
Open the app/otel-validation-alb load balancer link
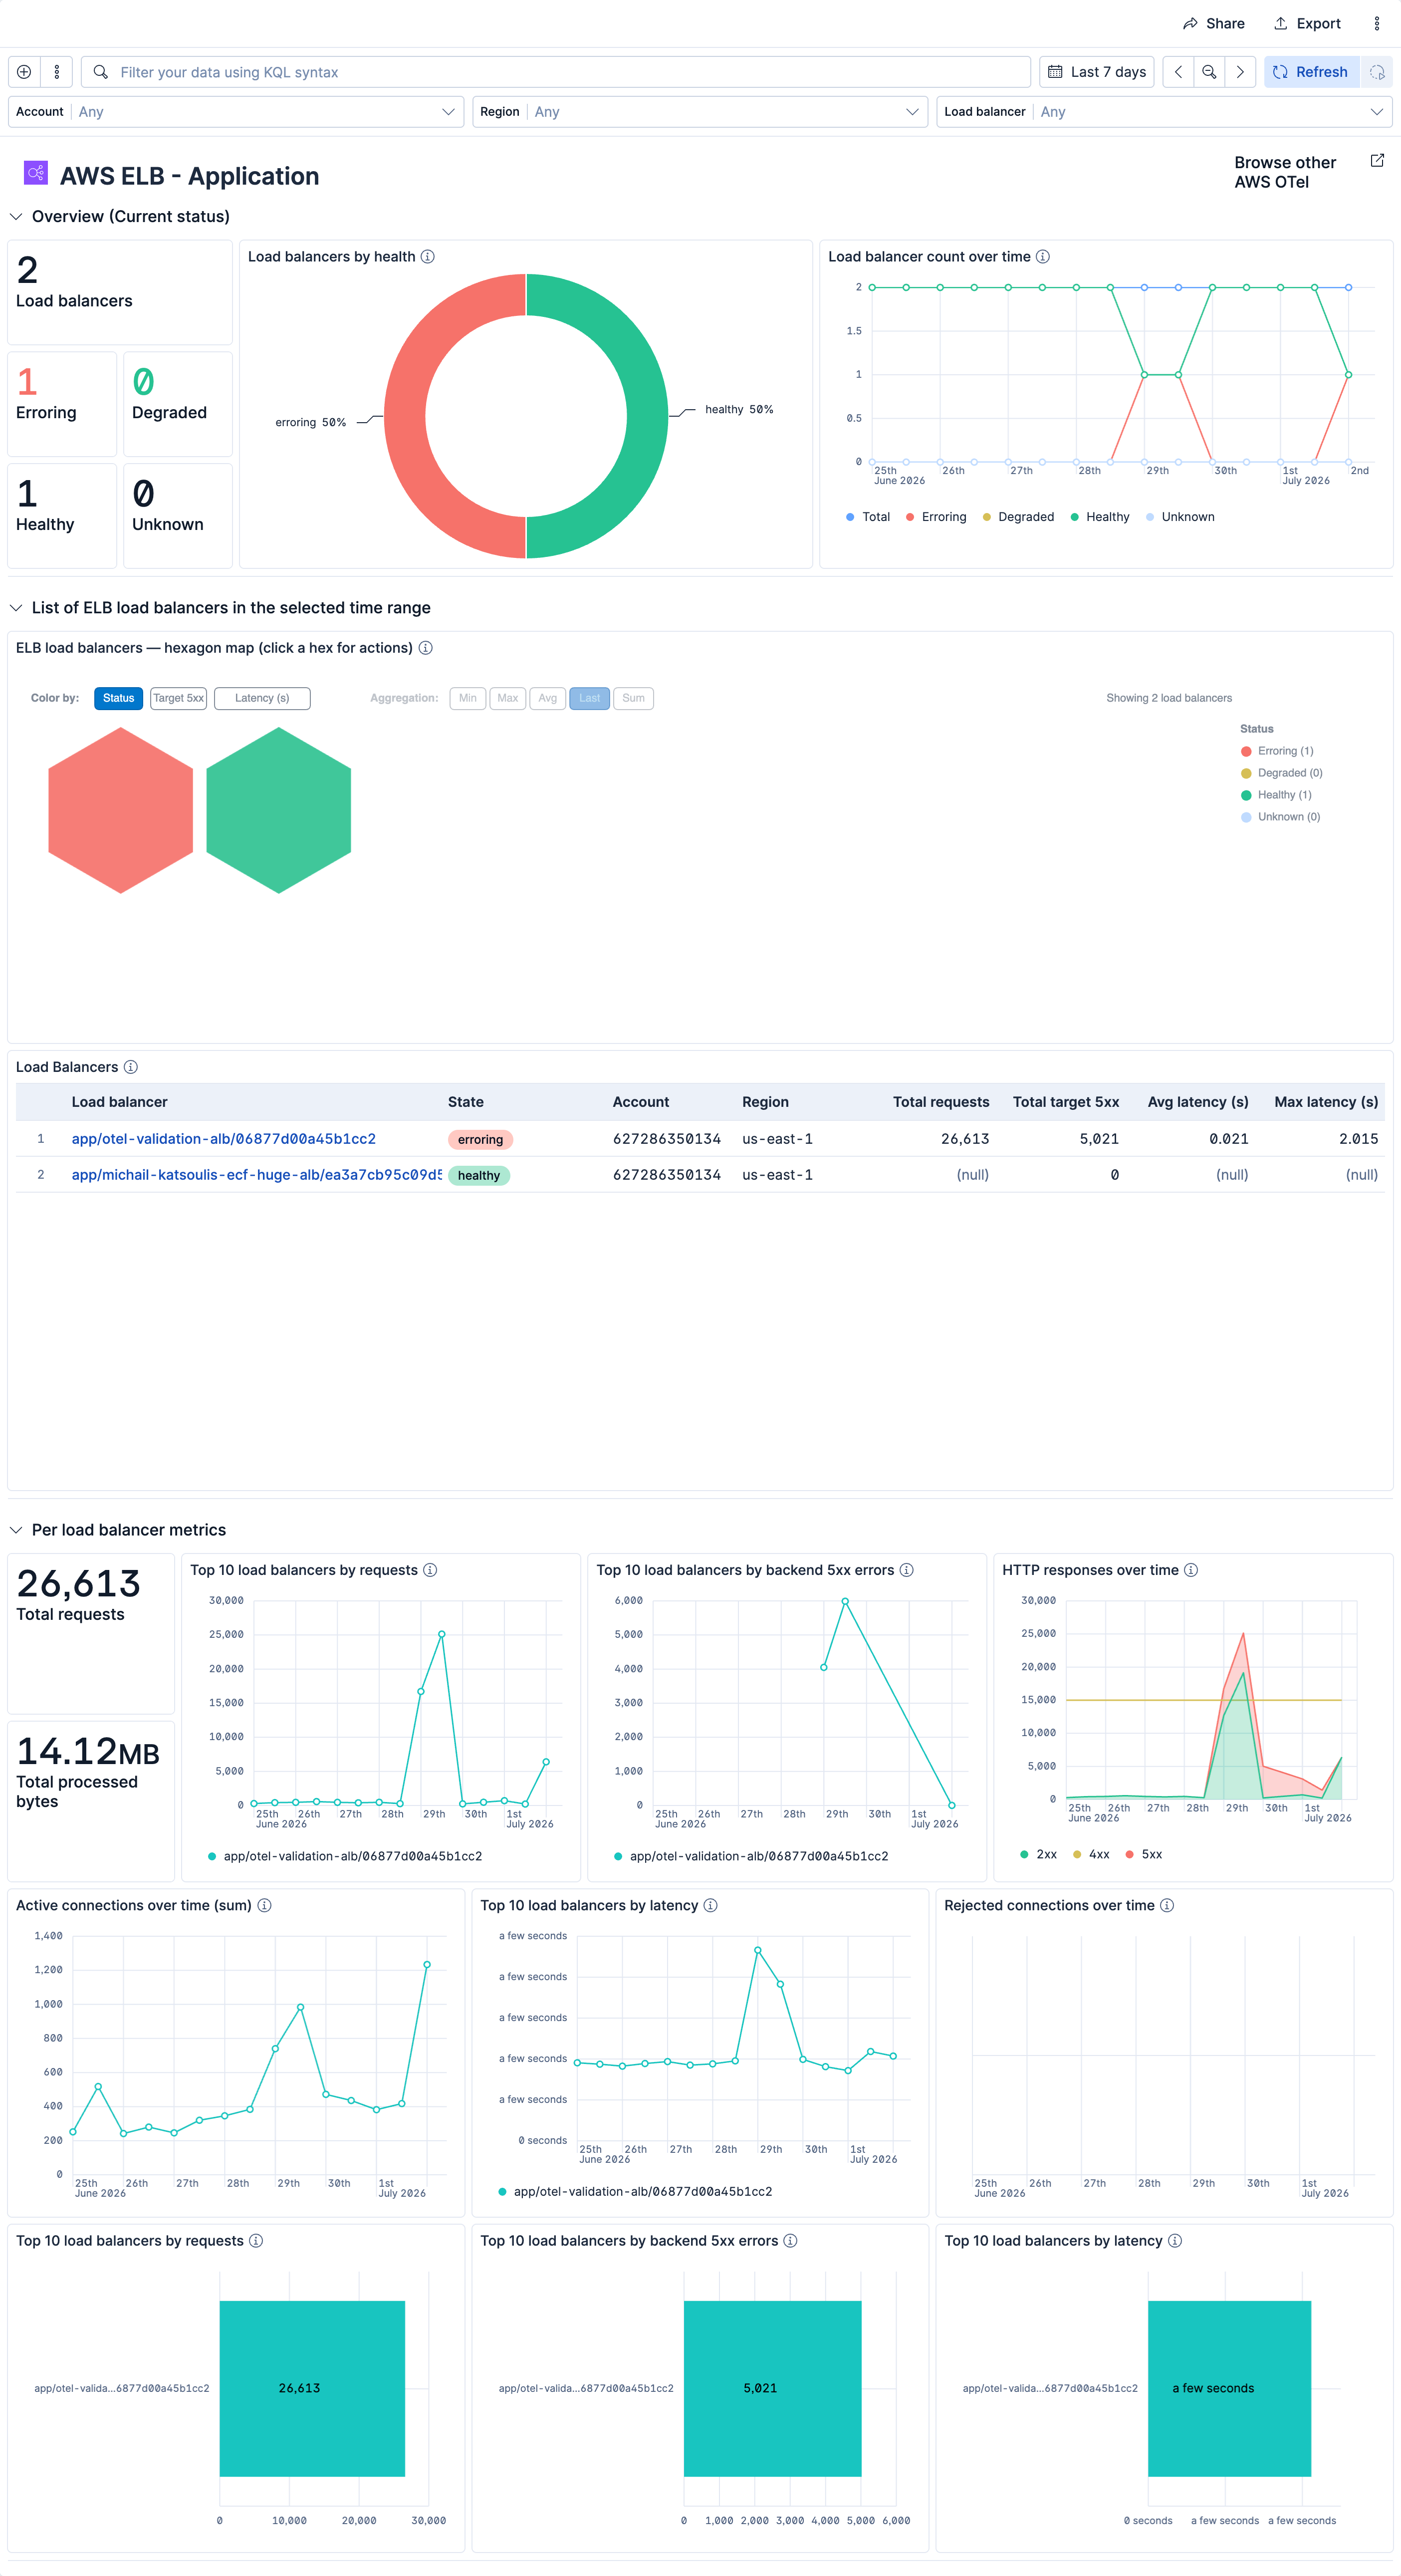tap(224, 1139)
